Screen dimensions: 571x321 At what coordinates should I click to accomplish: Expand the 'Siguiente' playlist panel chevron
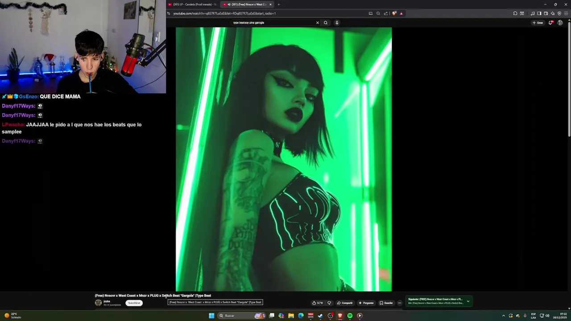[x=468, y=301]
